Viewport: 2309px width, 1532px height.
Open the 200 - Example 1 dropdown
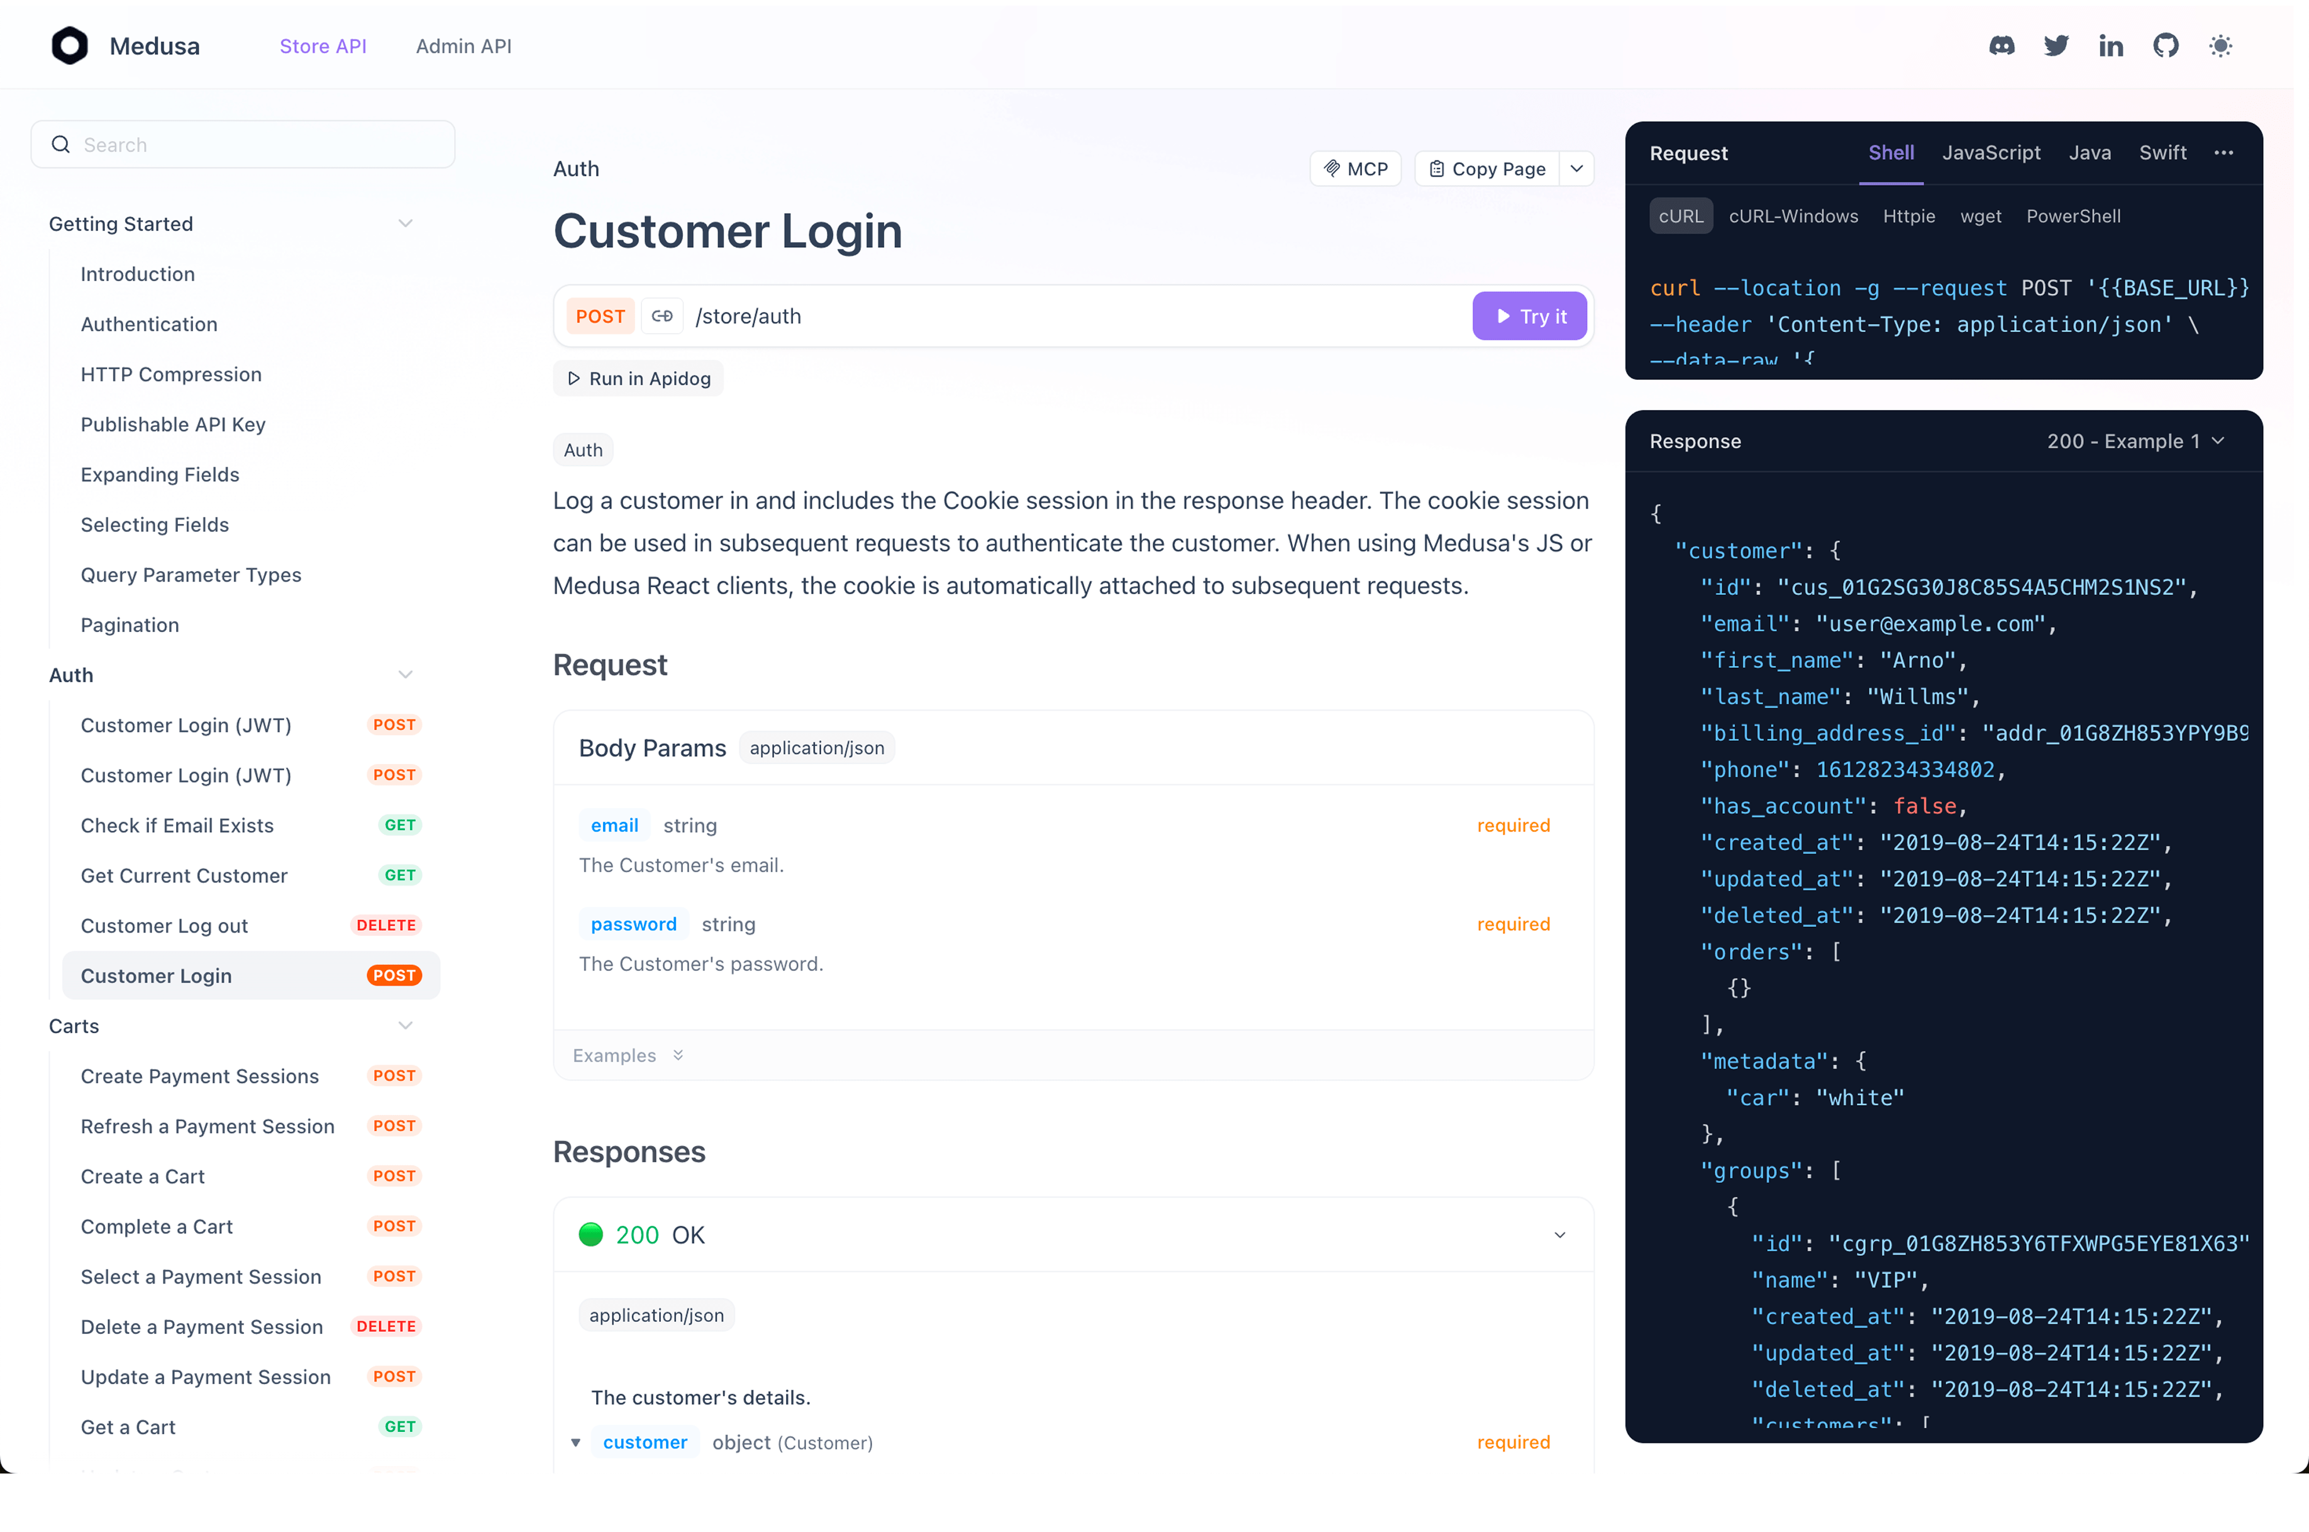tap(2135, 441)
